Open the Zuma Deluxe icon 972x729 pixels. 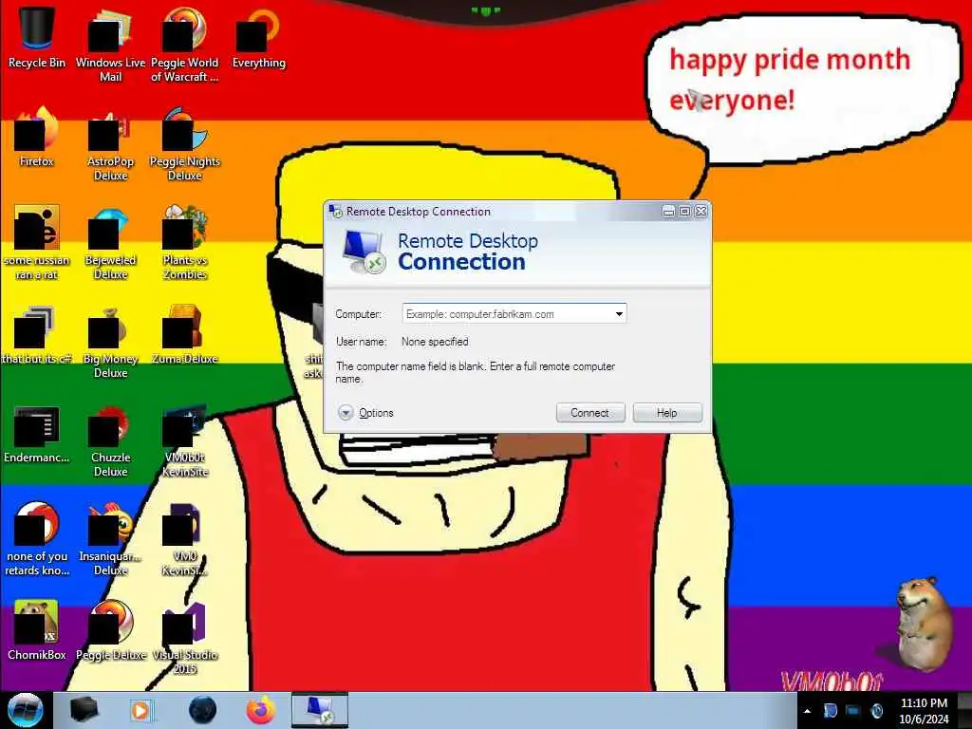[x=185, y=333]
